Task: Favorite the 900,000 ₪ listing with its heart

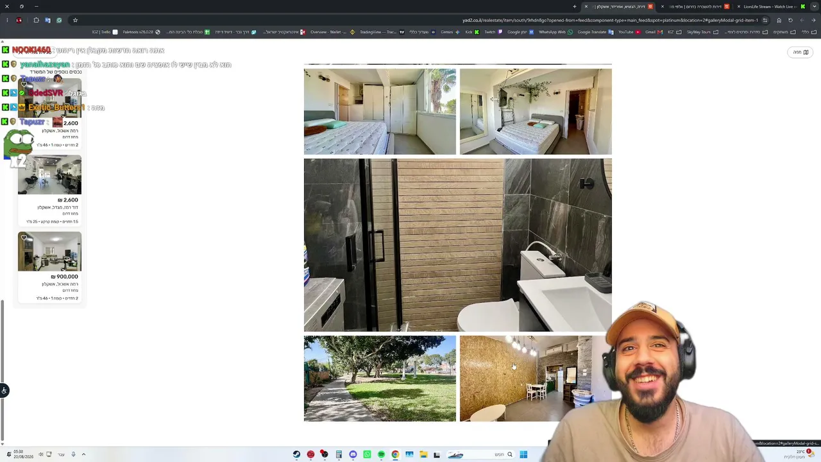Action: 24,238
